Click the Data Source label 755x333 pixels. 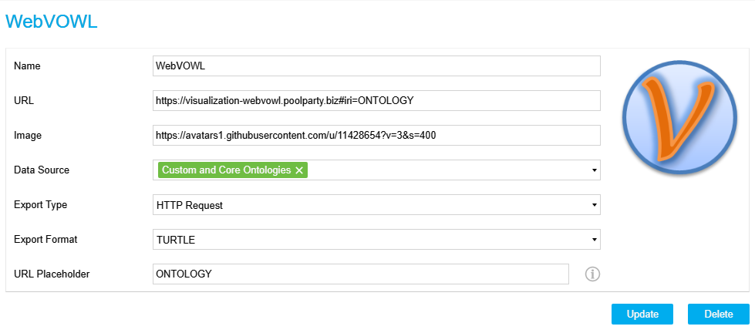coord(42,170)
